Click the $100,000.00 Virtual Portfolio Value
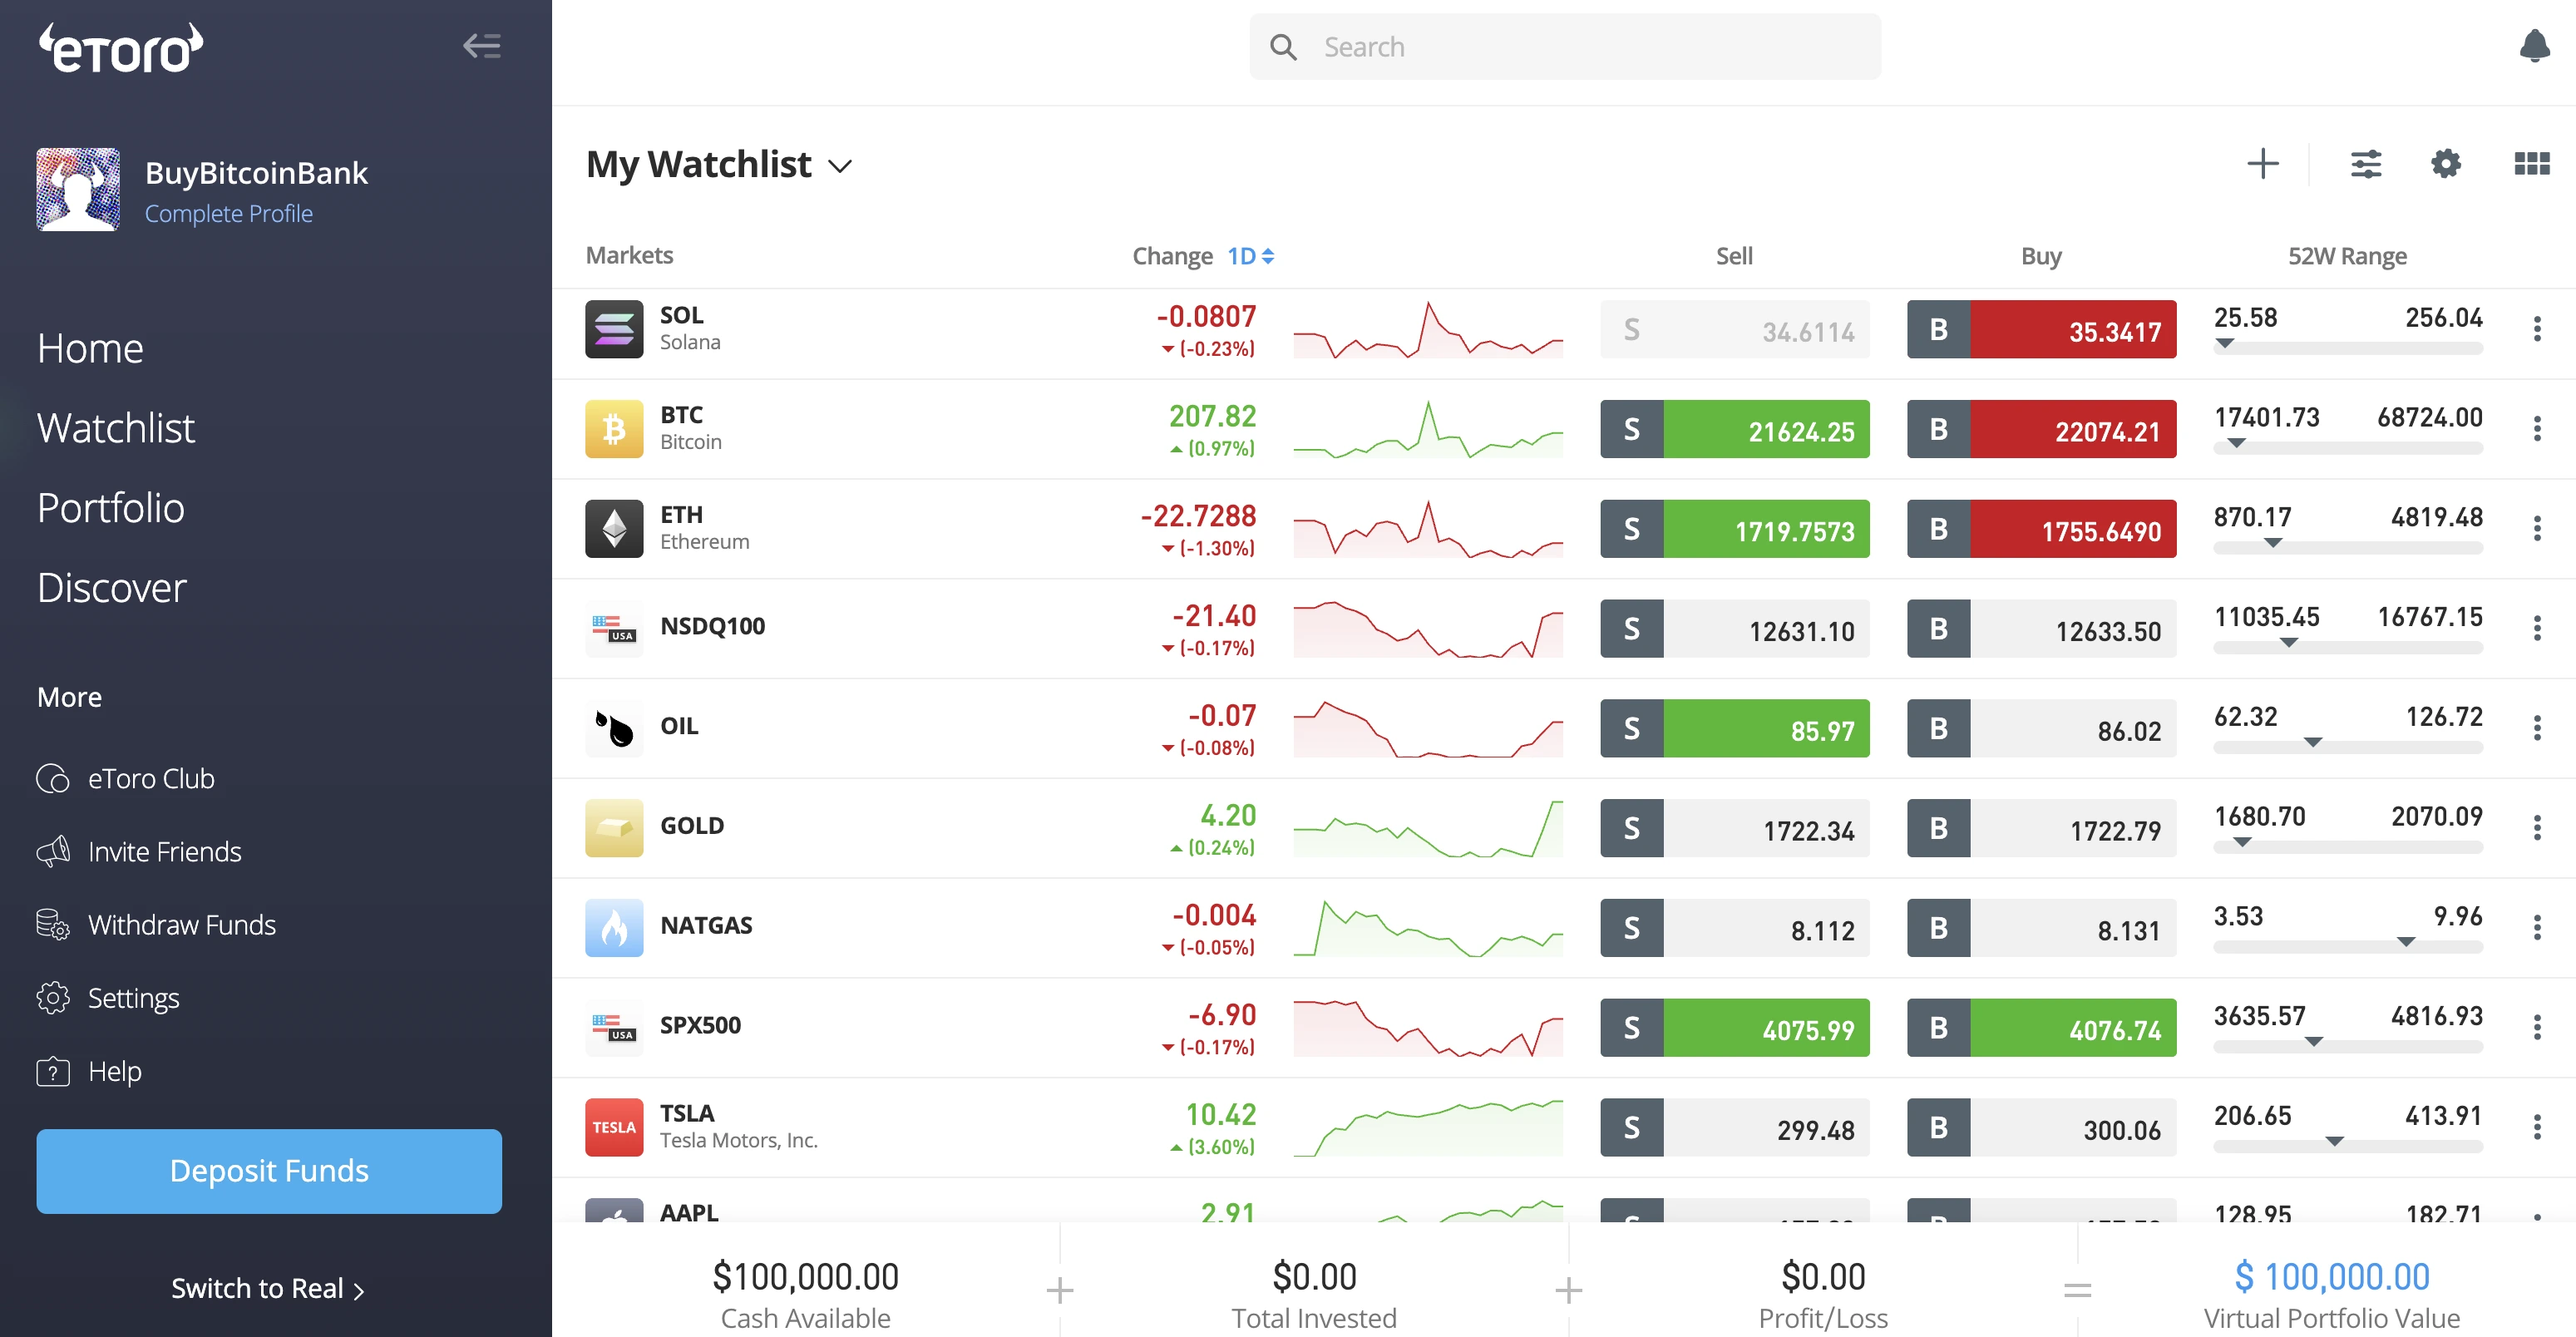The width and height of the screenshot is (2576, 1337). pos(2332,1277)
